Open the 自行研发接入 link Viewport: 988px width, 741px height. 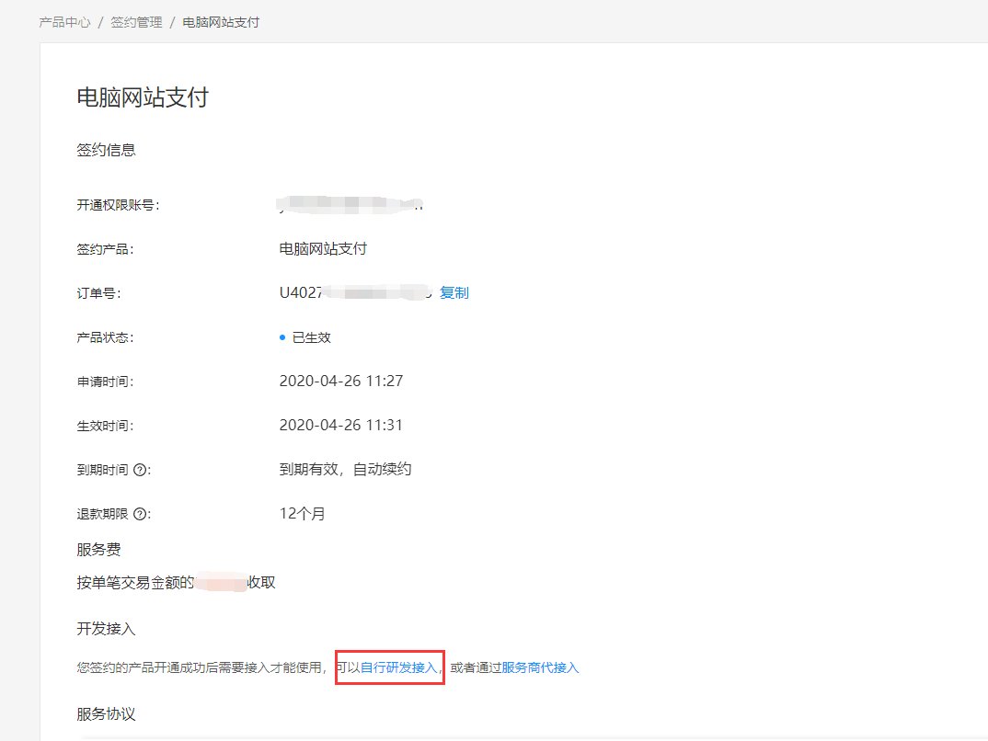tap(399, 667)
